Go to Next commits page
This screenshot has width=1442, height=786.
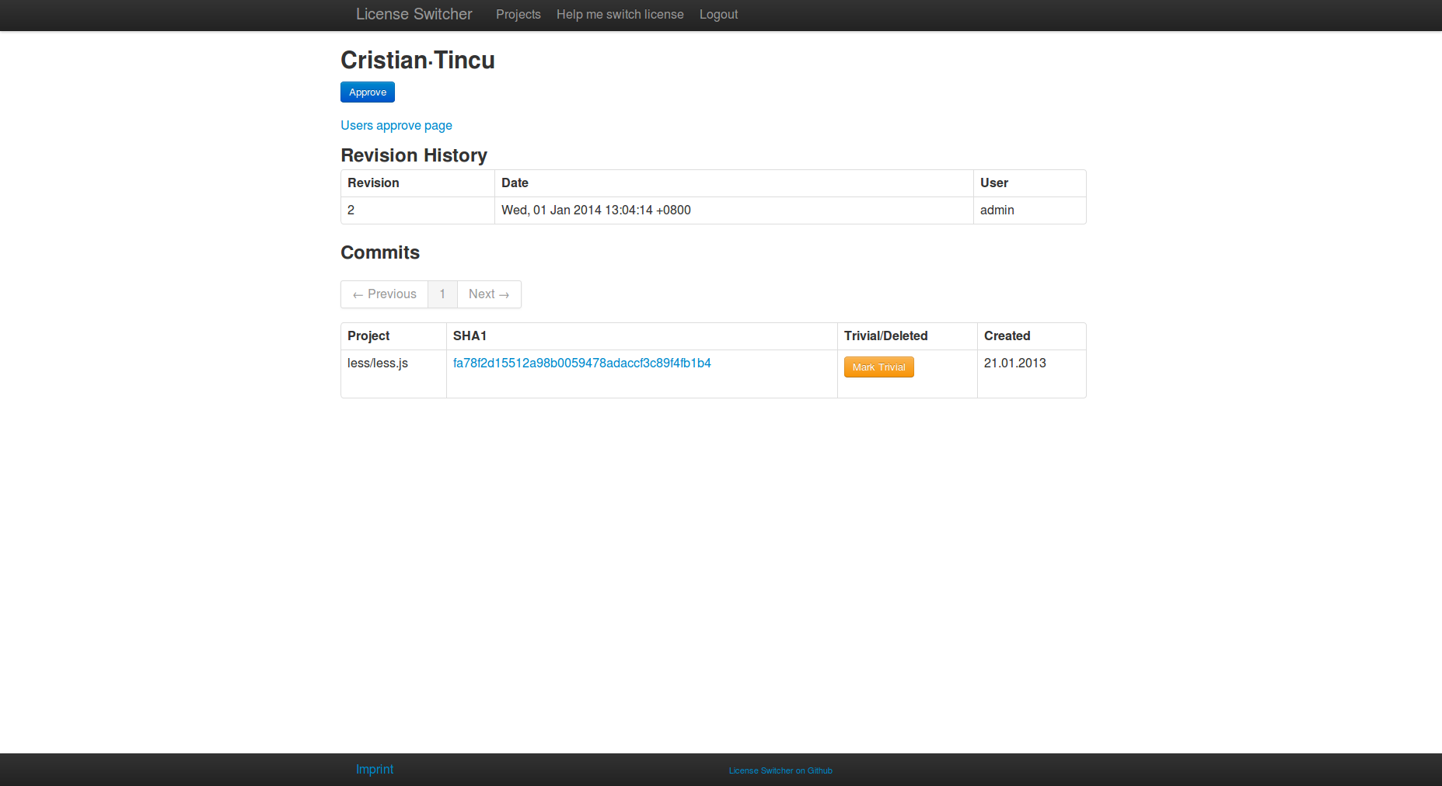coord(489,294)
